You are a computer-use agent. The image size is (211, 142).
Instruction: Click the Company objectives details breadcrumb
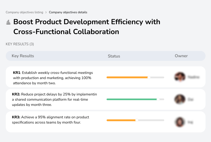(x=68, y=12)
